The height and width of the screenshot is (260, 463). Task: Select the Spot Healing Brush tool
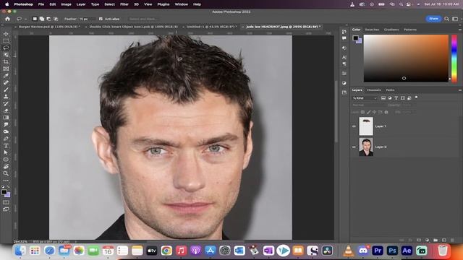tap(6, 82)
